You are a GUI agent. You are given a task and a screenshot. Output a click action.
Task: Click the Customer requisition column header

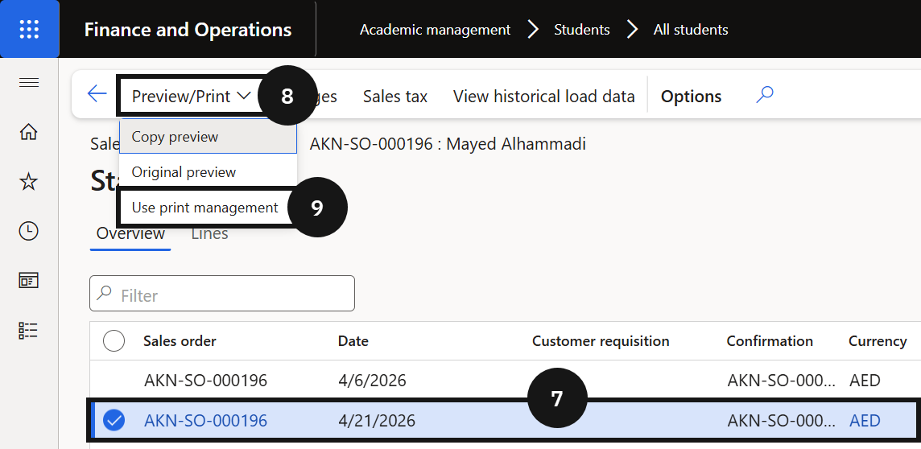tap(601, 341)
